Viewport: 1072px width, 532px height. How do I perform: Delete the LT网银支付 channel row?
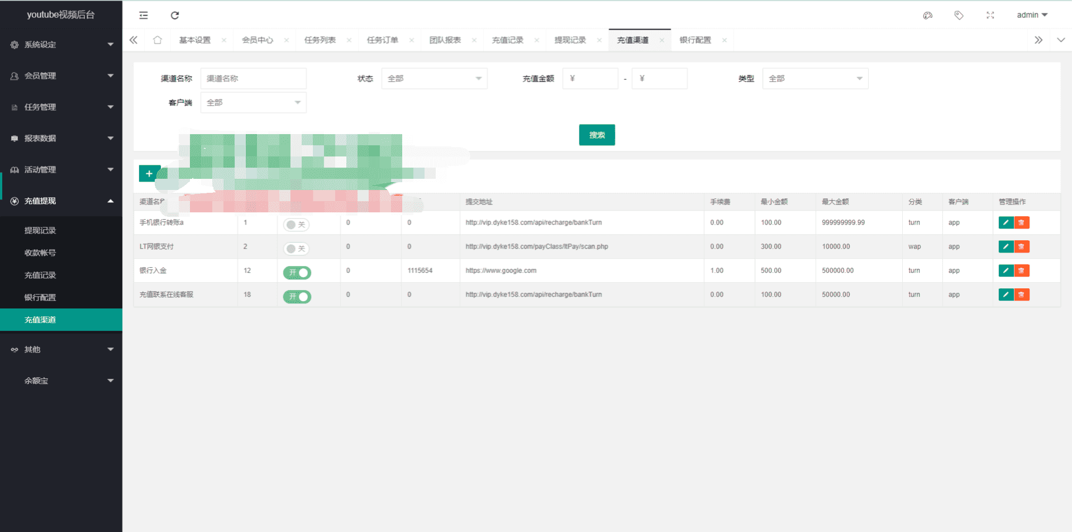[x=1022, y=246]
